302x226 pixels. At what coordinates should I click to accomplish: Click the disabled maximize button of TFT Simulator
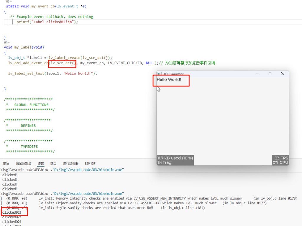270,74
